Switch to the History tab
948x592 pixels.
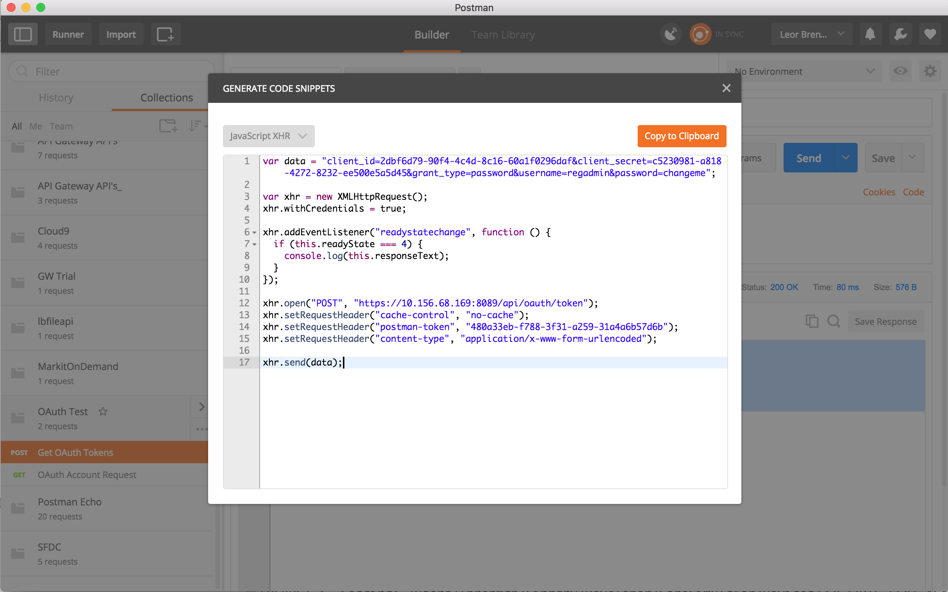[56, 97]
